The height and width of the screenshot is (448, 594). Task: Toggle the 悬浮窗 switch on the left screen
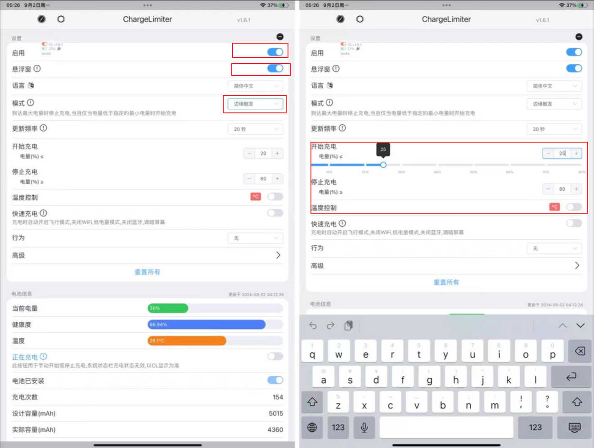click(x=275, y=68)
